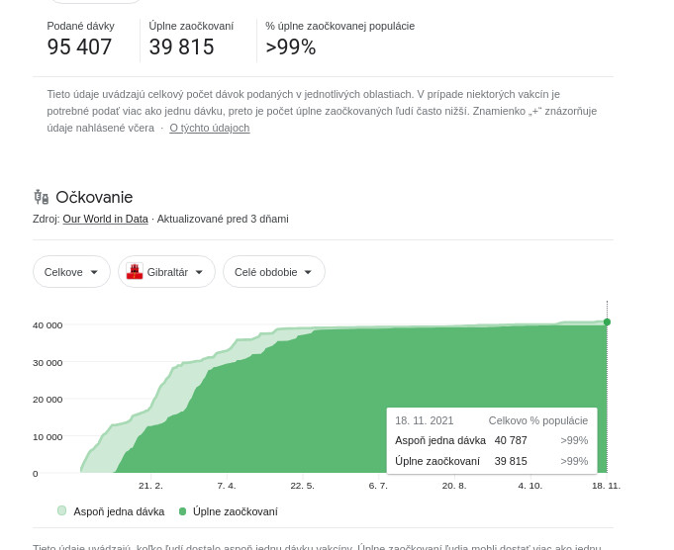The image size is (674, 550).
Task: Click the dark green Úplne zaočkovaní legend dot
Action: pyautogui.click(x=182, y=511)
